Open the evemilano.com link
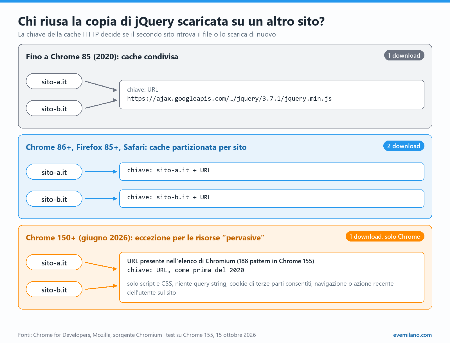Screen dimensions: 450x343 click(x=412, y=335)
